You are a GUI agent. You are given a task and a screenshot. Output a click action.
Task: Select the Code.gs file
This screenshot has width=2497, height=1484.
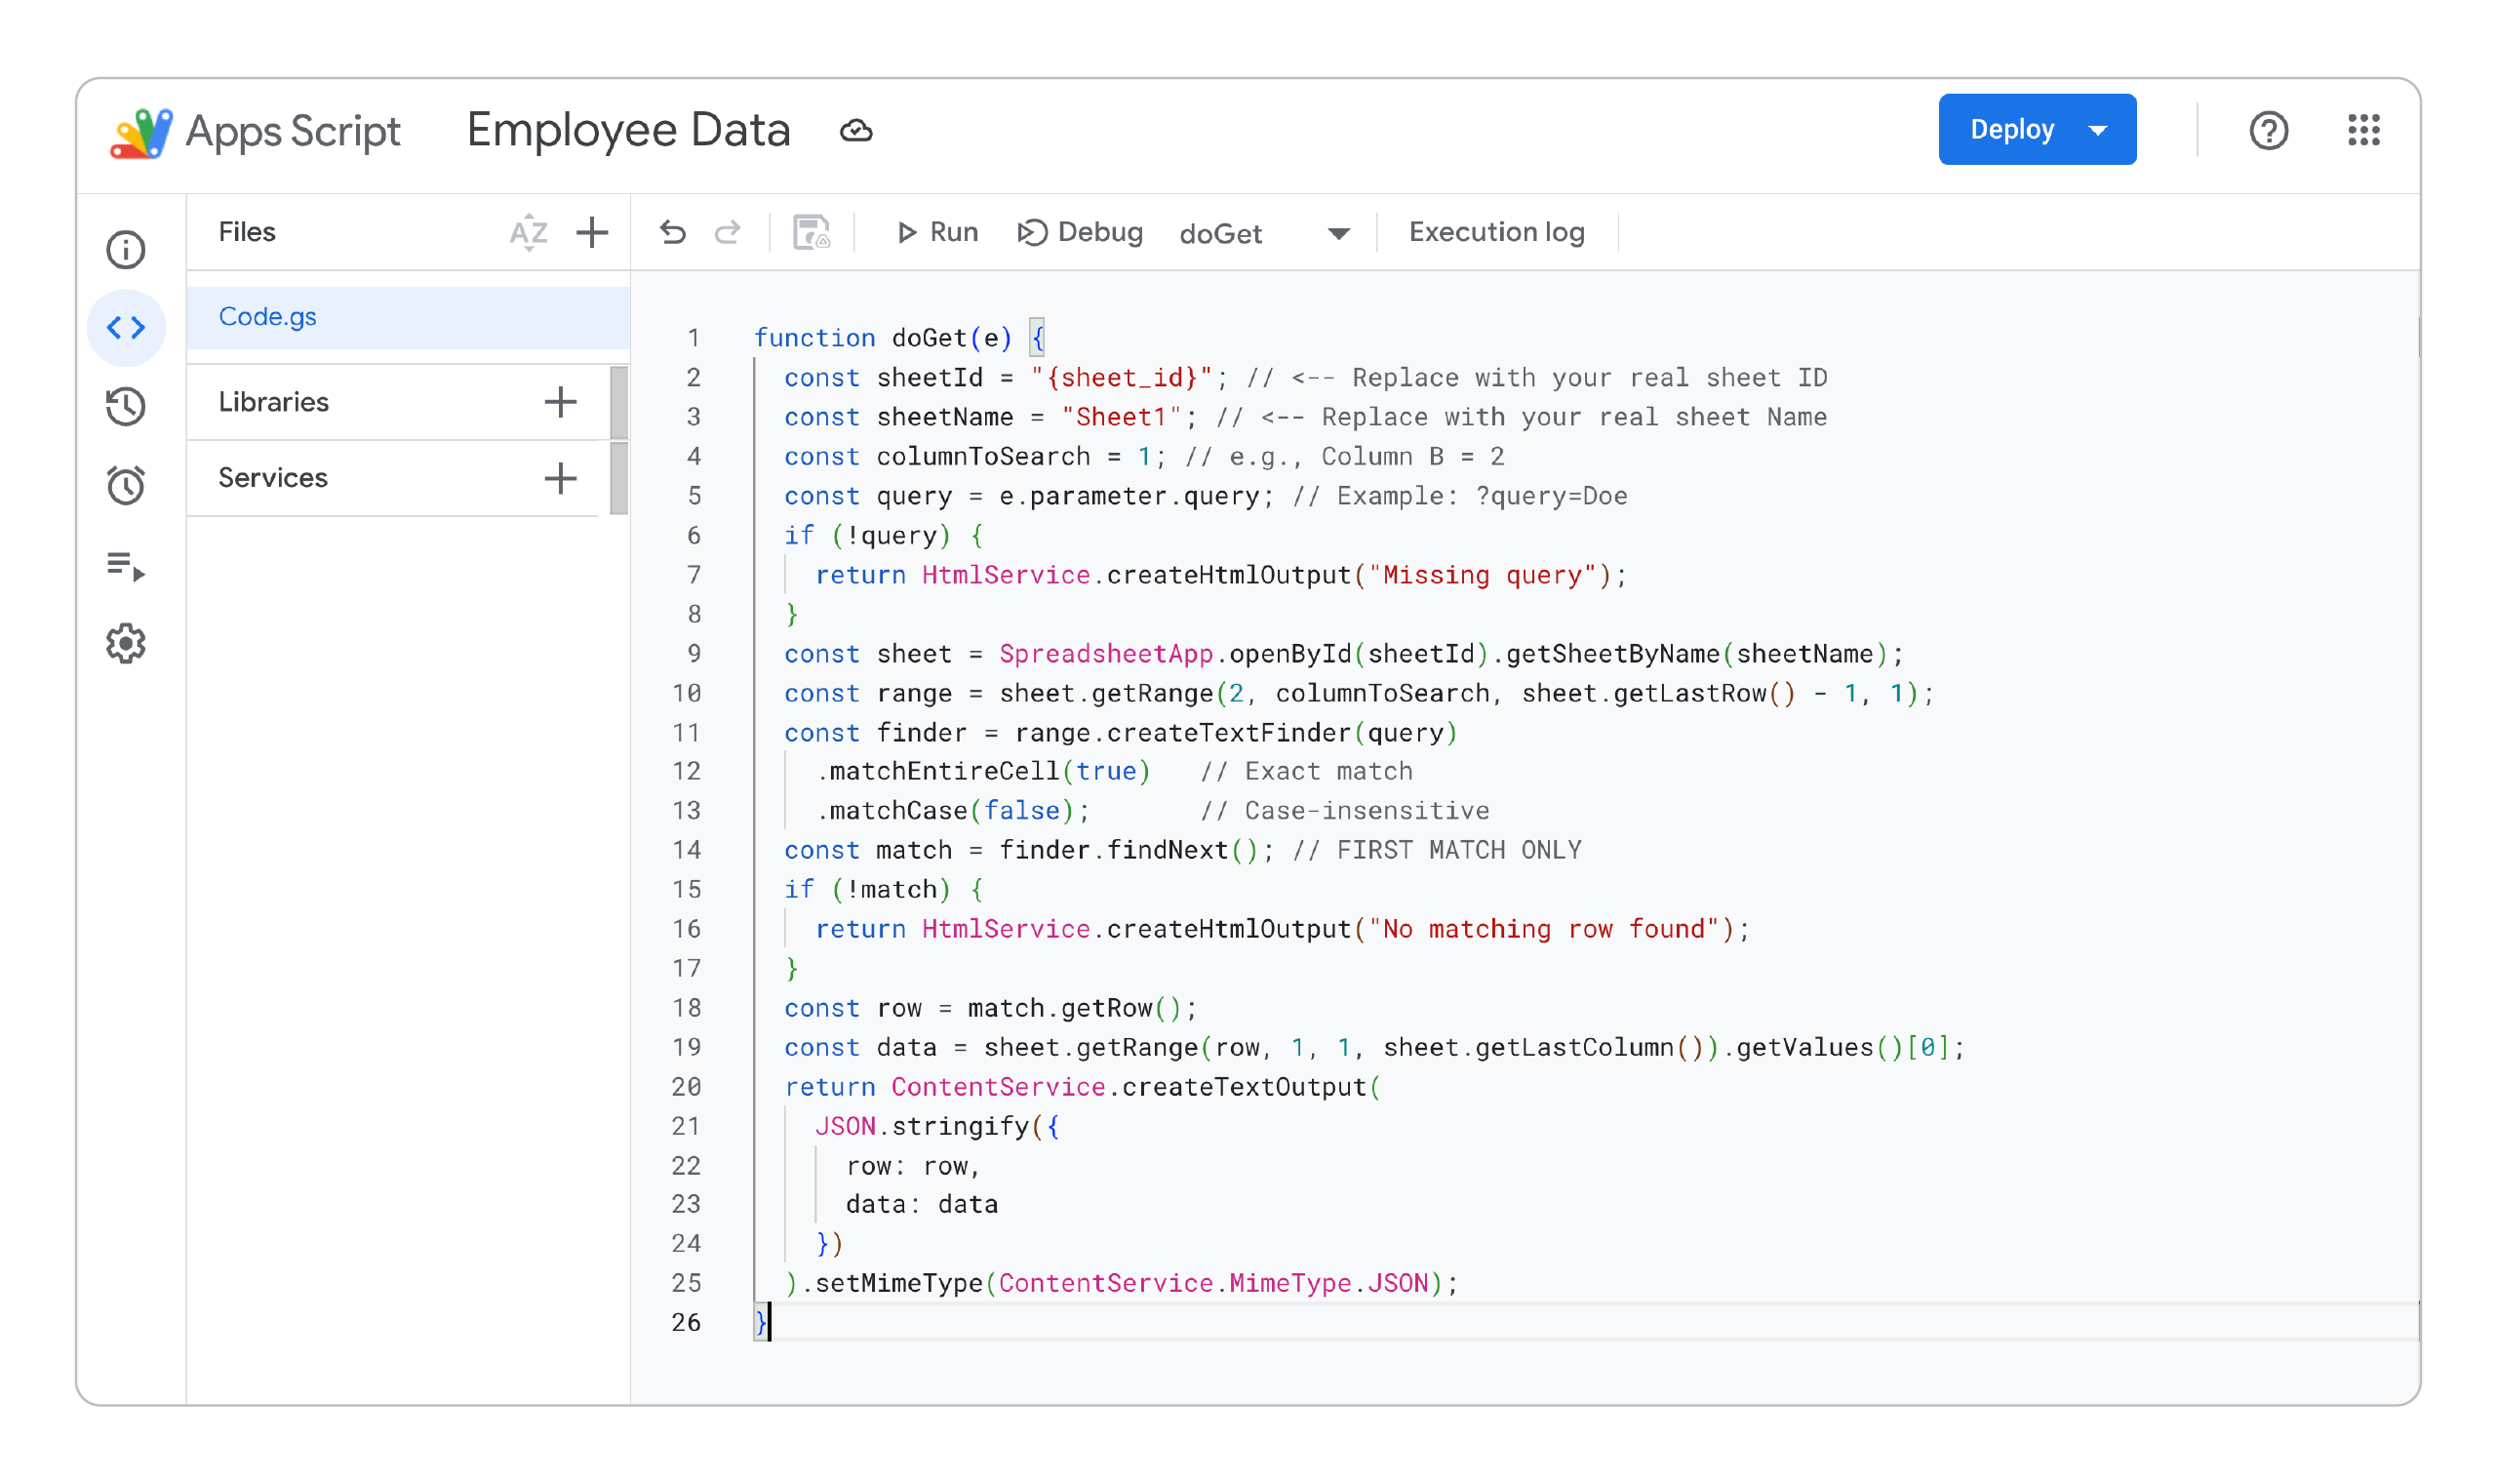pos(268,317)
